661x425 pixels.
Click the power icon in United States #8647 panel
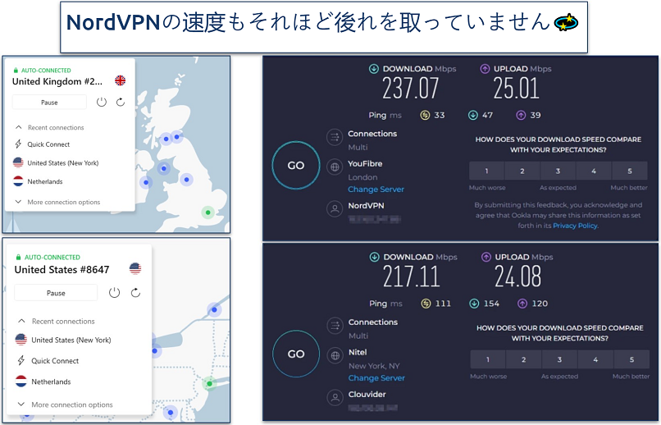pyautogui.click(x=114, y=293)
